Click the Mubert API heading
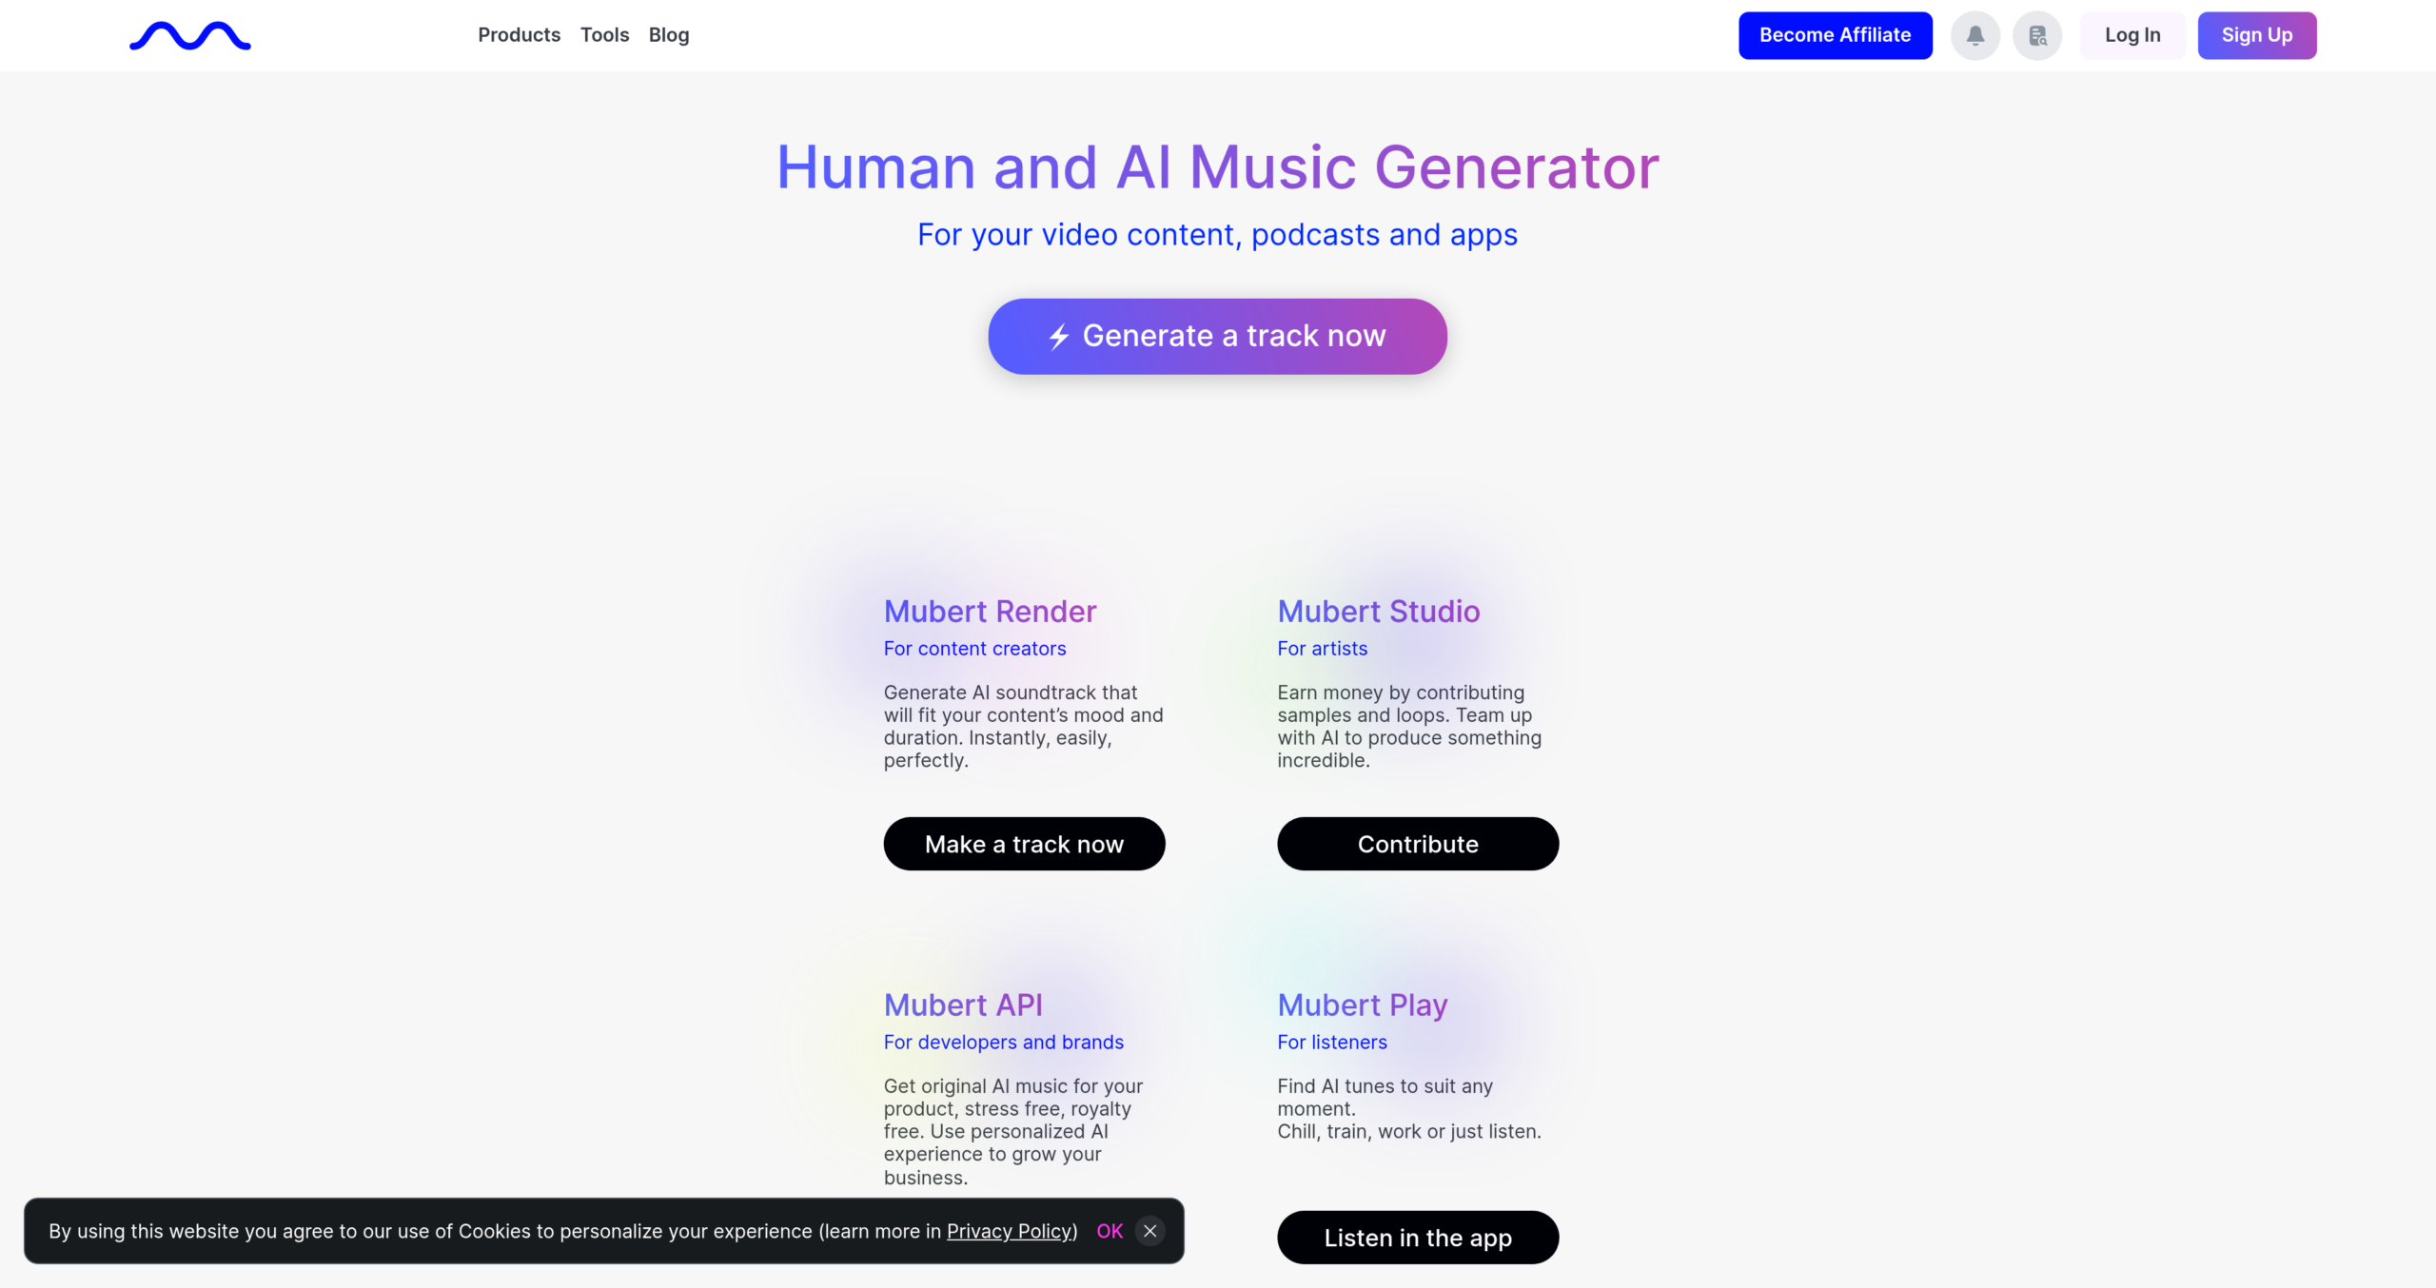 click(x=963, y=1005)
